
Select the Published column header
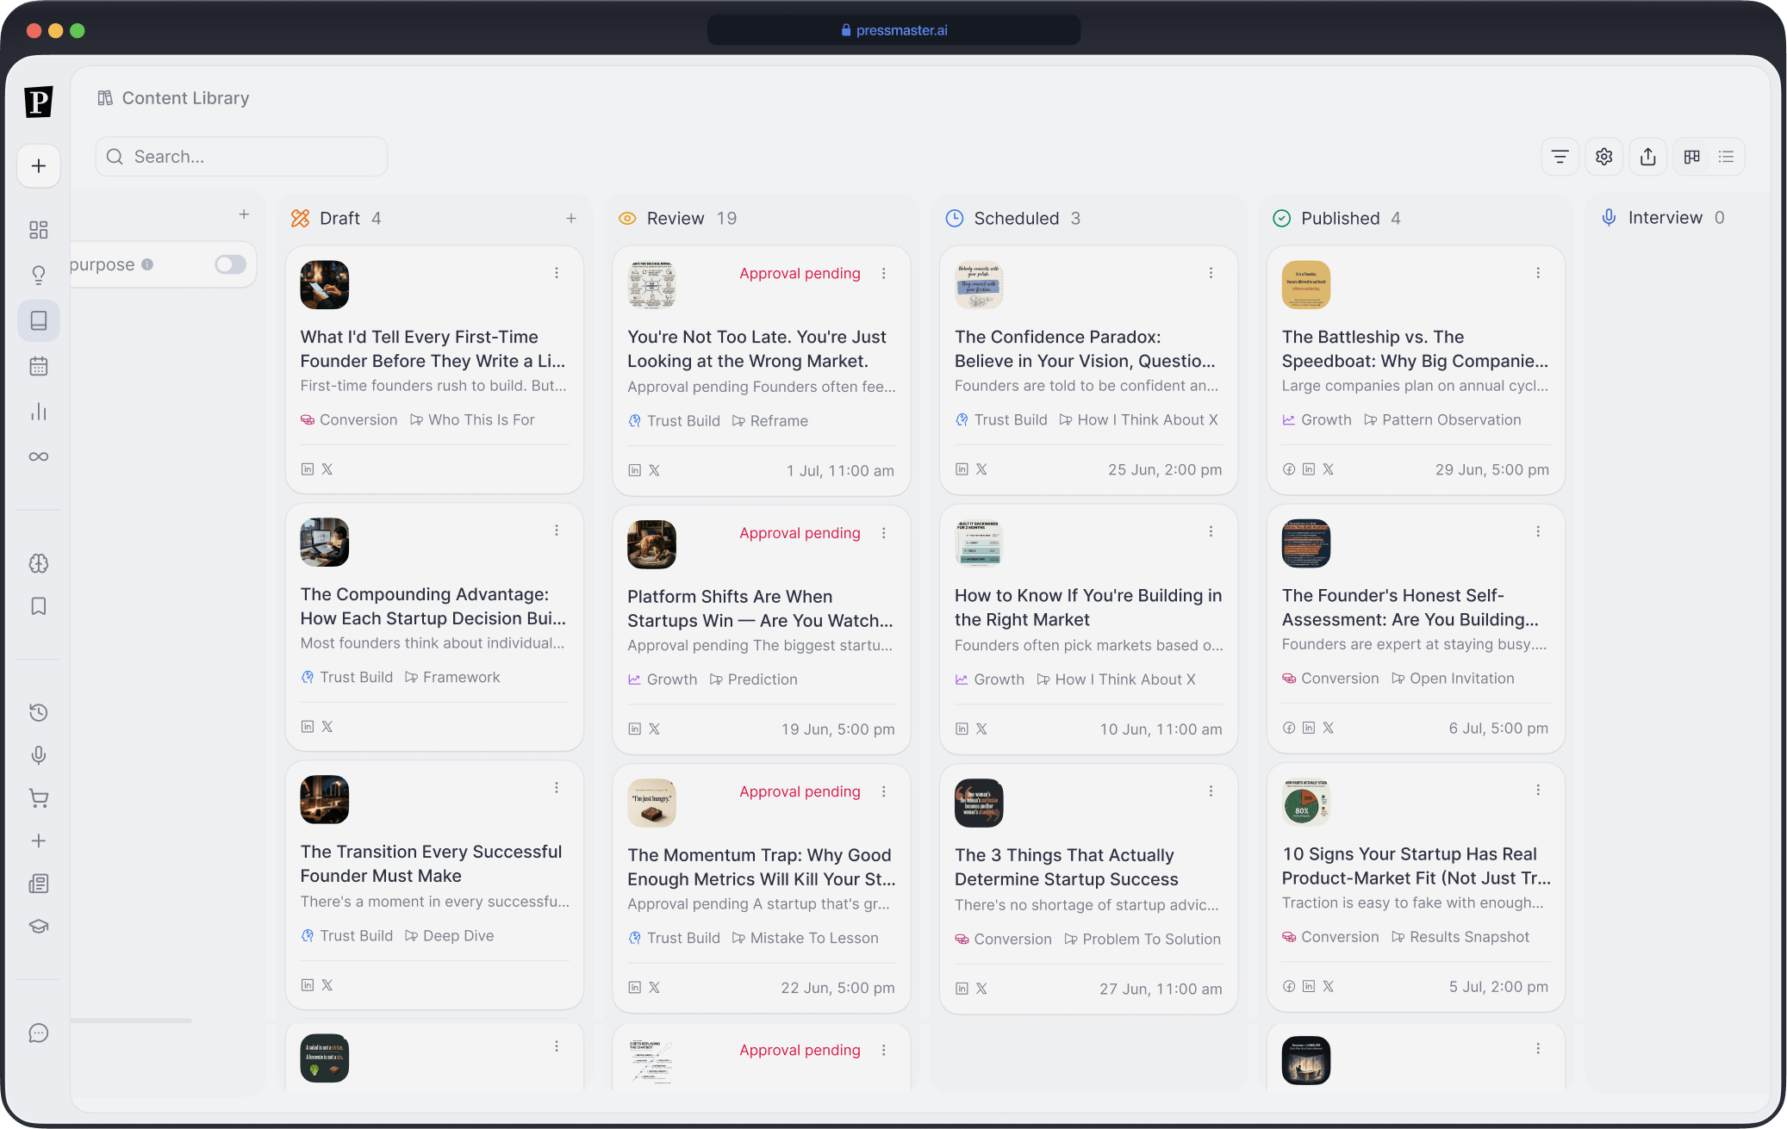pos(1337,219)
